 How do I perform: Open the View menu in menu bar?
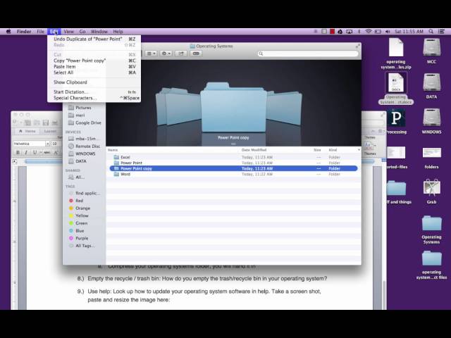(69, 32)
